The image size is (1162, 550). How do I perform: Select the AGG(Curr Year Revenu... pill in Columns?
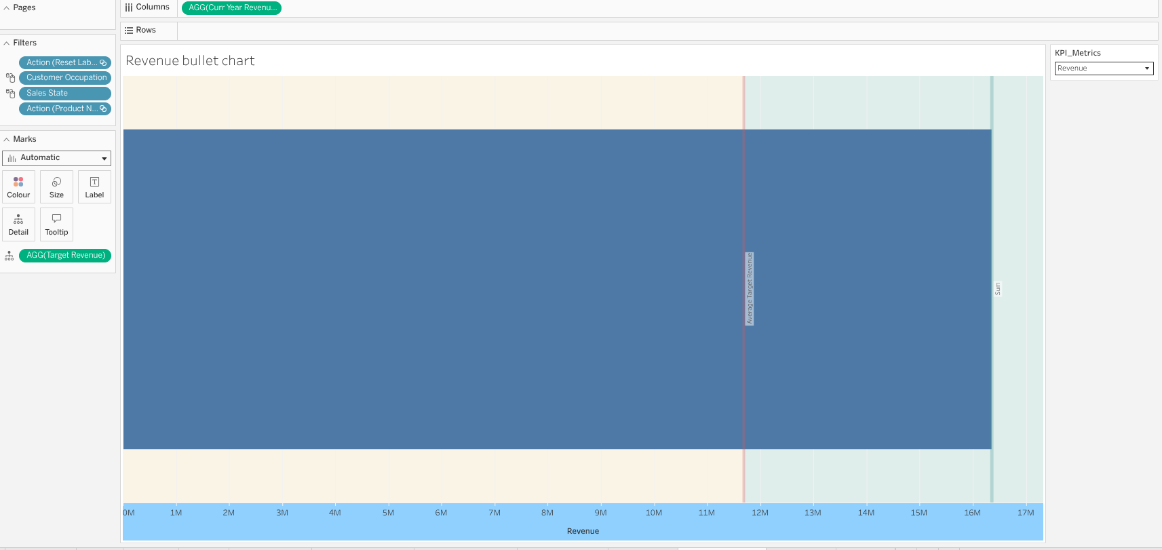pos(231,8)
